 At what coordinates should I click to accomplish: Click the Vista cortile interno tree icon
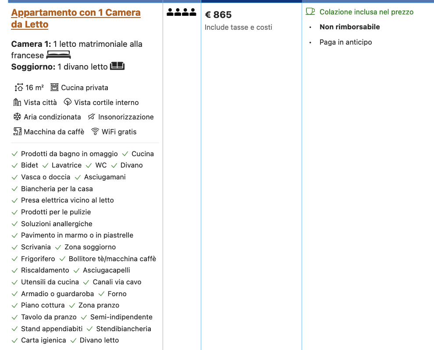tap(68, 102)
